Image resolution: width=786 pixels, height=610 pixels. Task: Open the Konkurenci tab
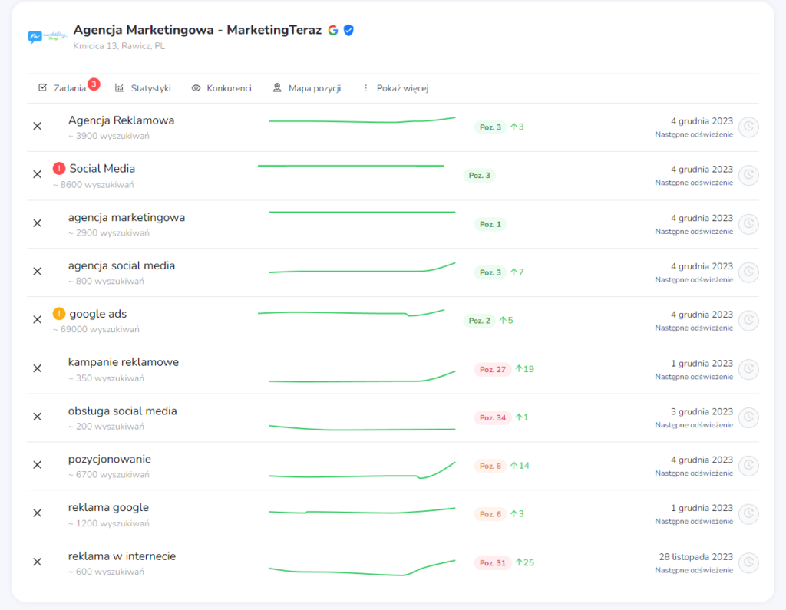[x=221, y=88]
